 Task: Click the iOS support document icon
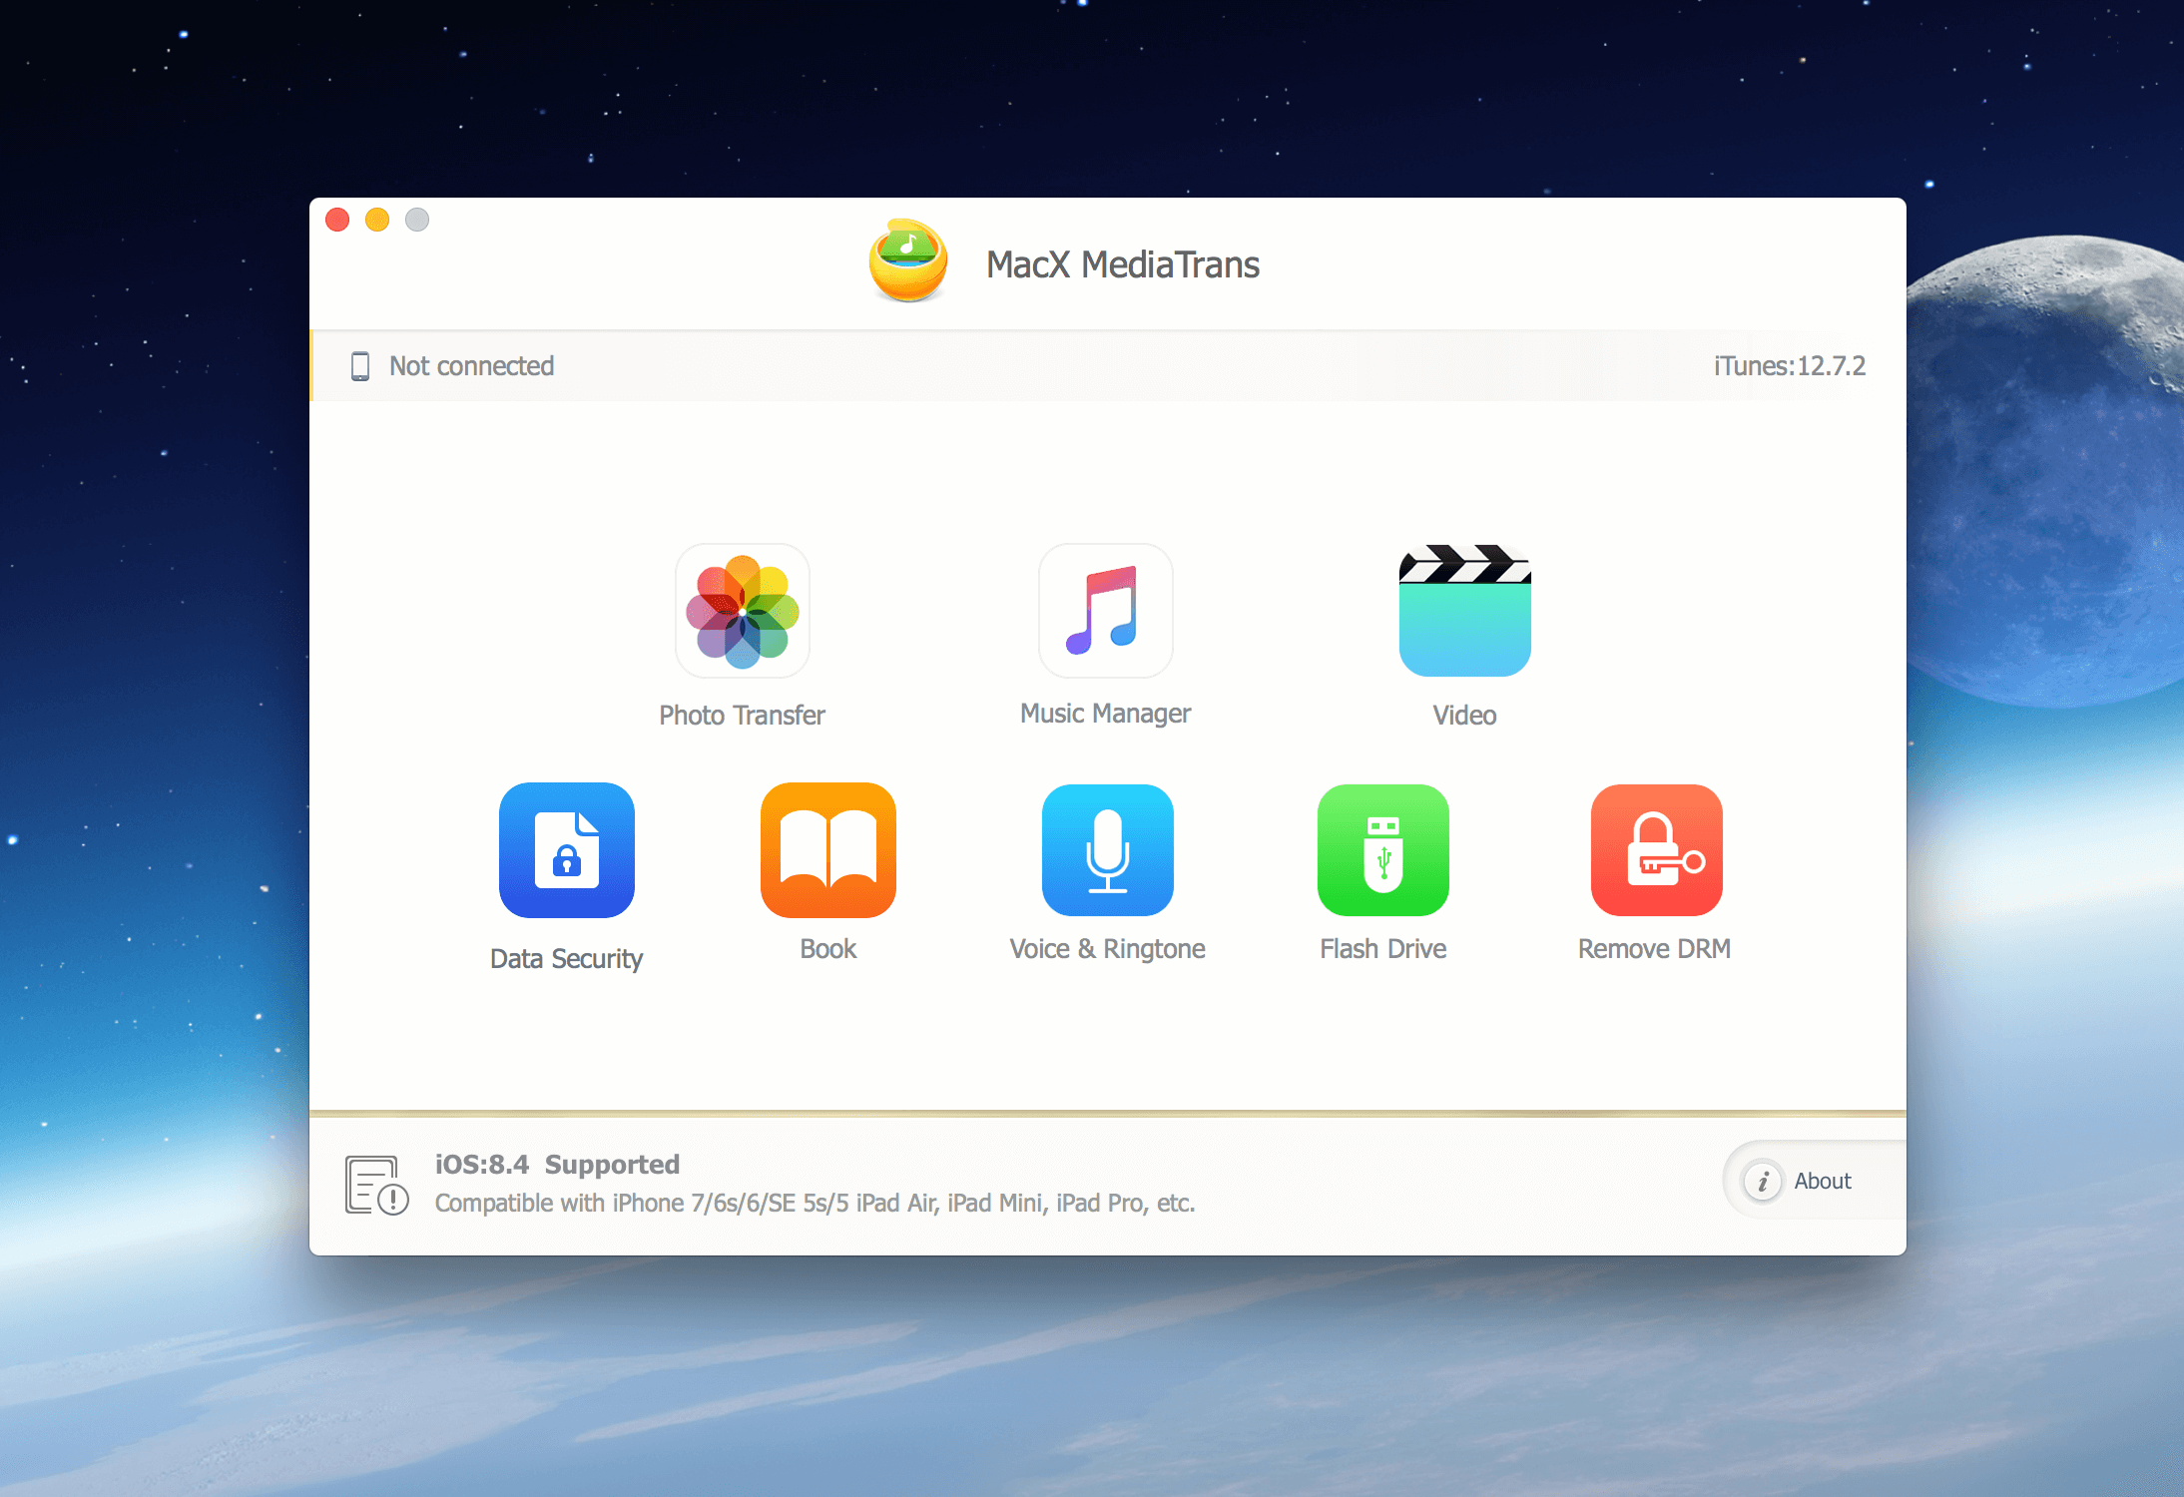(376, 1185)
